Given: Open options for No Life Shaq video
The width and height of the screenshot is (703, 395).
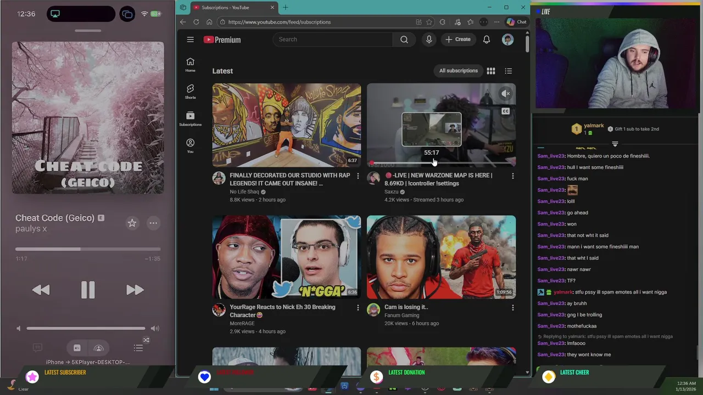Looking at the screenshot, I should 358,176.
